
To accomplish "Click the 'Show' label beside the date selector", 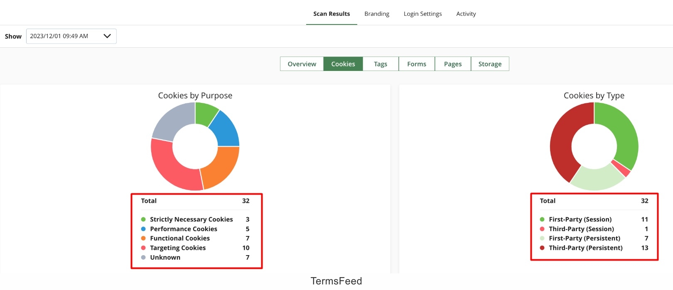I will [13, 37].
